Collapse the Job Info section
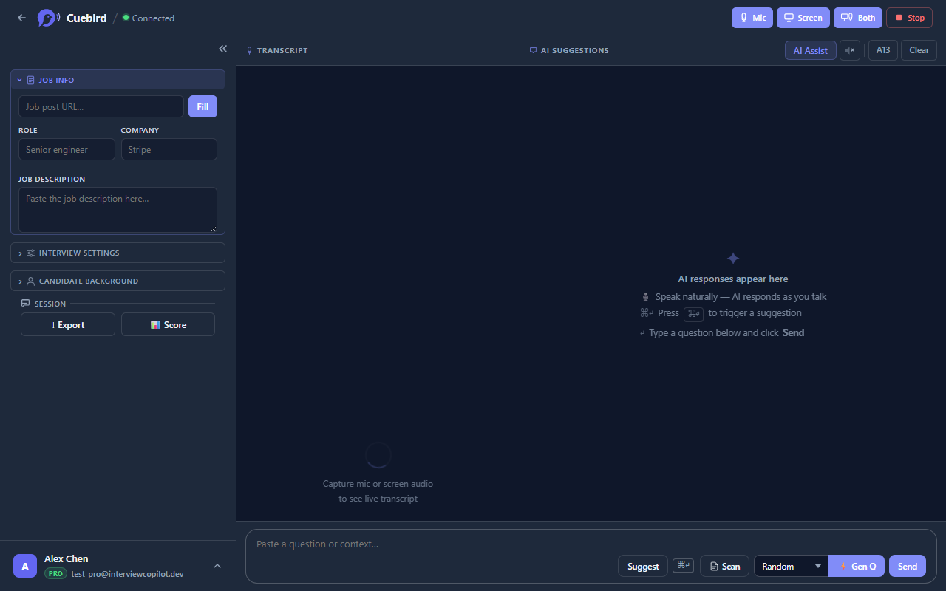946x591 pixels. pyautogui.click(x=118, y=80)
